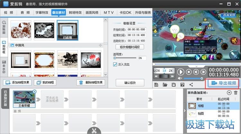Open the 视频 tab
The height and width of the screenshot is (134, 241).
pos(8,13)
